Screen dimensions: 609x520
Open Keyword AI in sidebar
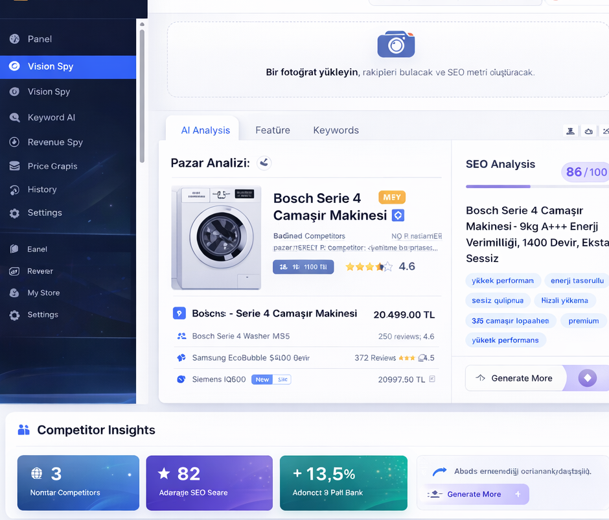[68, 117]
